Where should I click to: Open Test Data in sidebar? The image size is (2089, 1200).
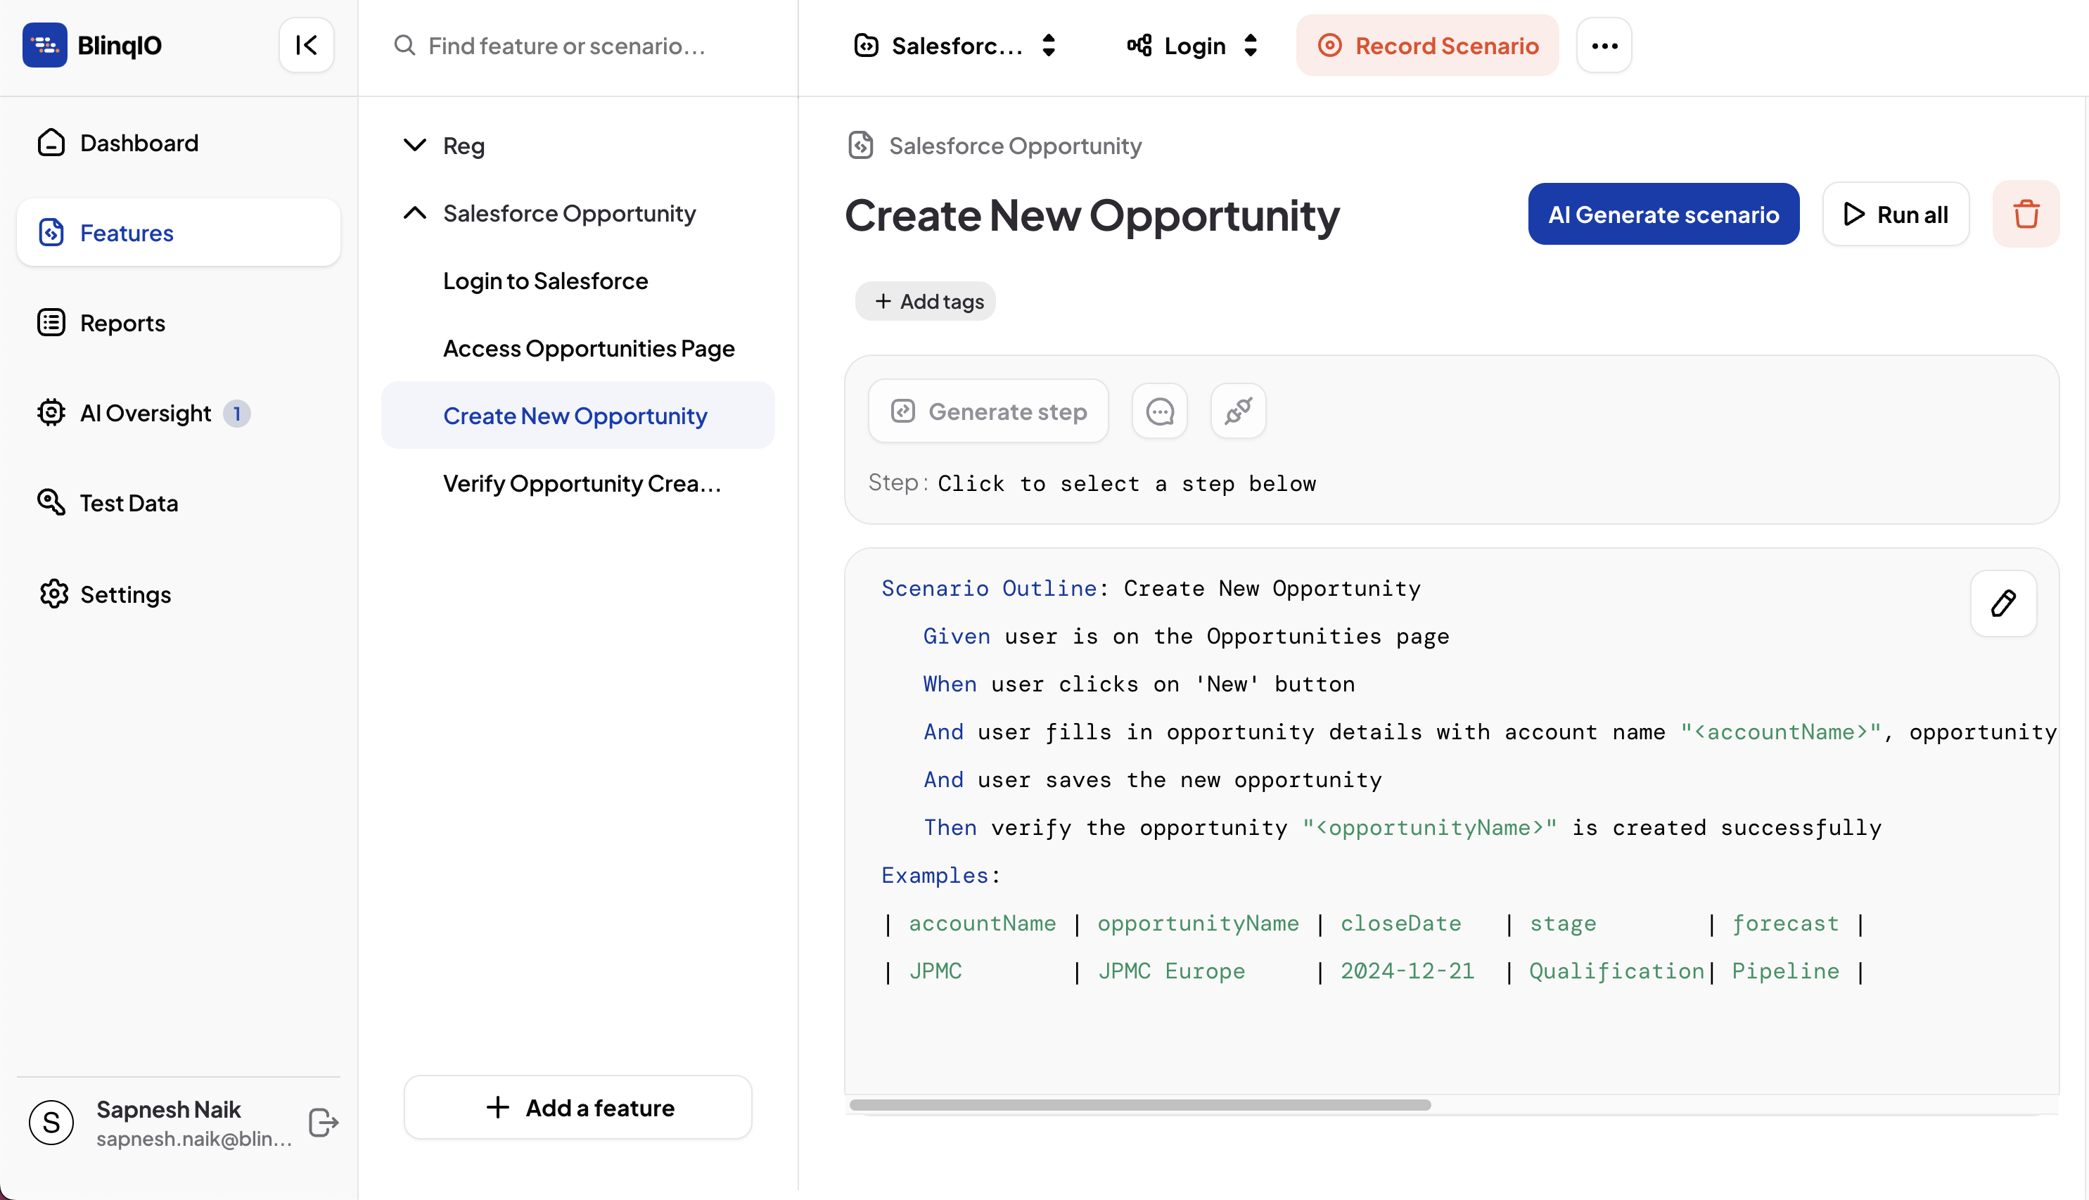pos(129,503)
